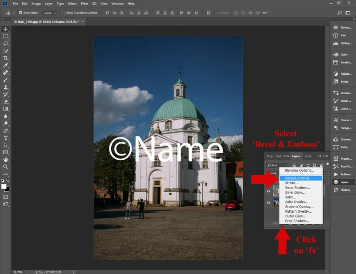Select the Quick Selection tool
This screenshot has width=356, height=274.
(6, 51)
